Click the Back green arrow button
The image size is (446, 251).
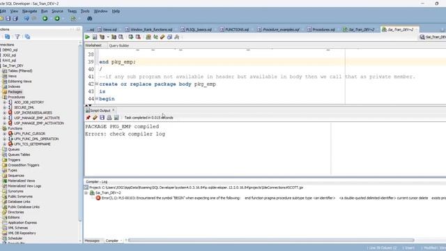click(x=45, y=19)
